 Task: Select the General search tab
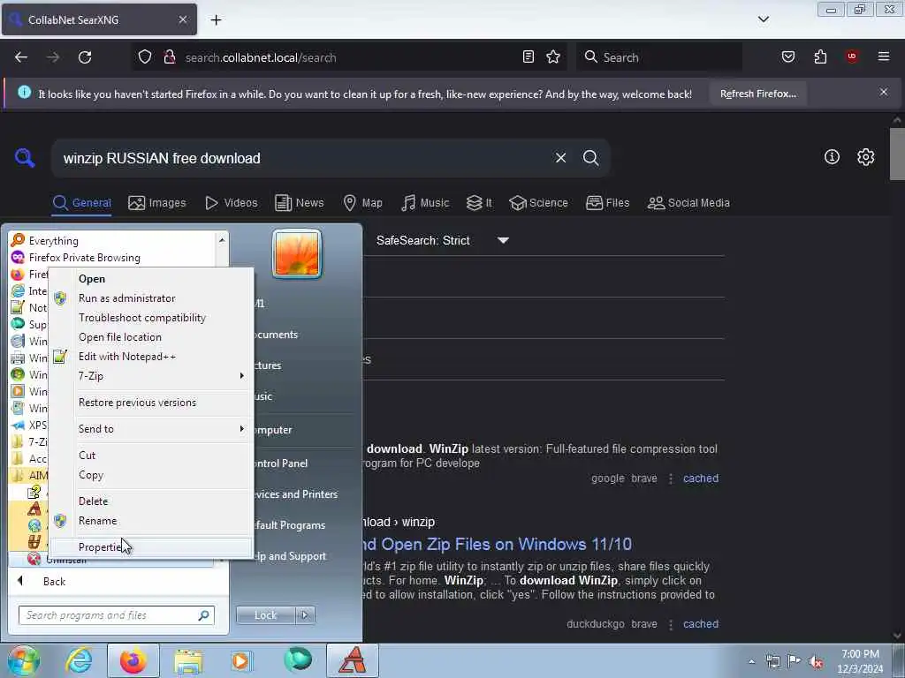[81, 203]
